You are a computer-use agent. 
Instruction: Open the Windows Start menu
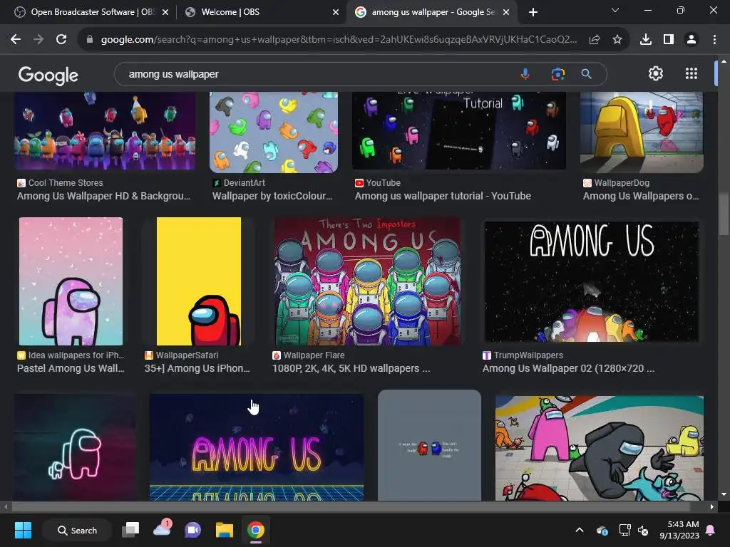[23, 530]
